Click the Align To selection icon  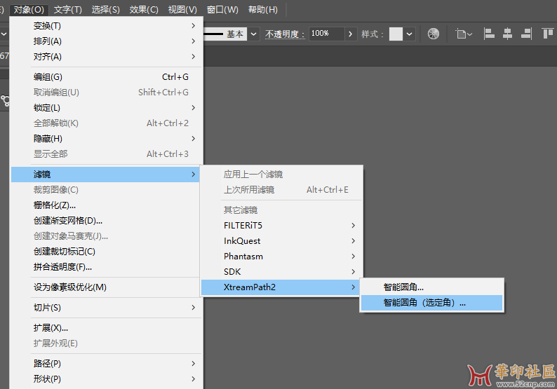(464, 34)
